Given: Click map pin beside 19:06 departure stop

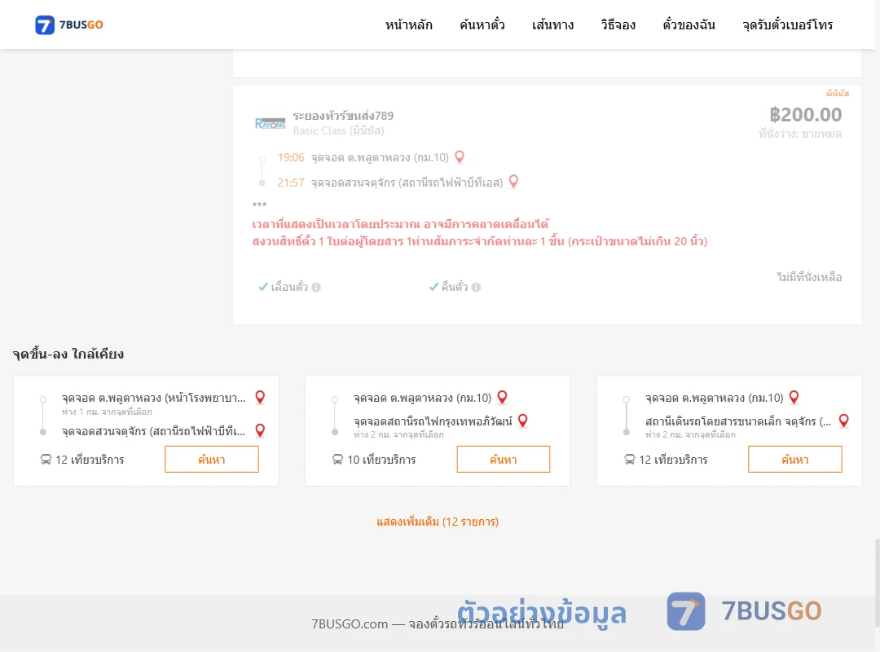Looking at the screenshot, I should (x=460, y=157).
